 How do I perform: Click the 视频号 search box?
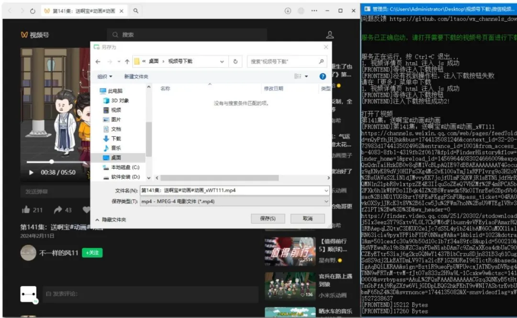tap(187, 34)
